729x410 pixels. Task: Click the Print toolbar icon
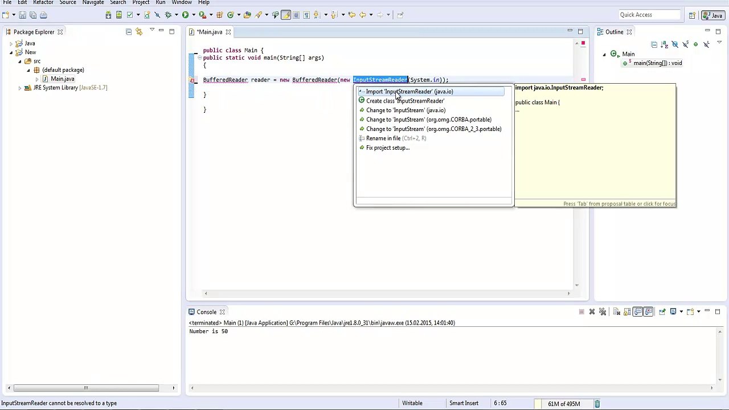pos(44,15)
